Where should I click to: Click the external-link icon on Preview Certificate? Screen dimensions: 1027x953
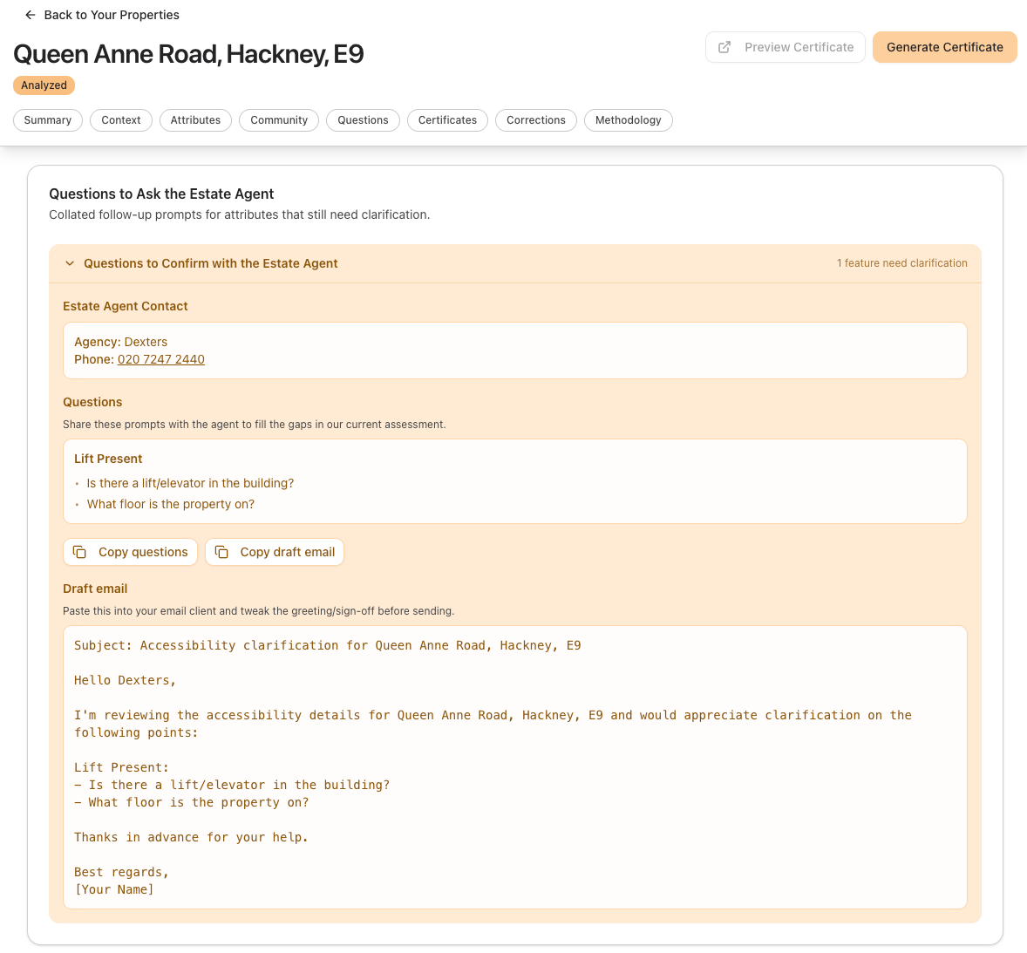(724, 47)
